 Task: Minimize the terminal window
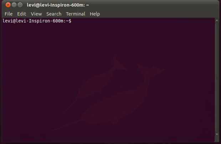pos(14,5)
